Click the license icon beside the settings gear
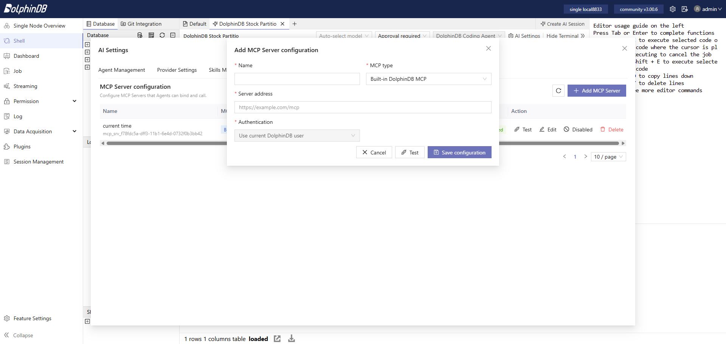 tap(685, 9)
